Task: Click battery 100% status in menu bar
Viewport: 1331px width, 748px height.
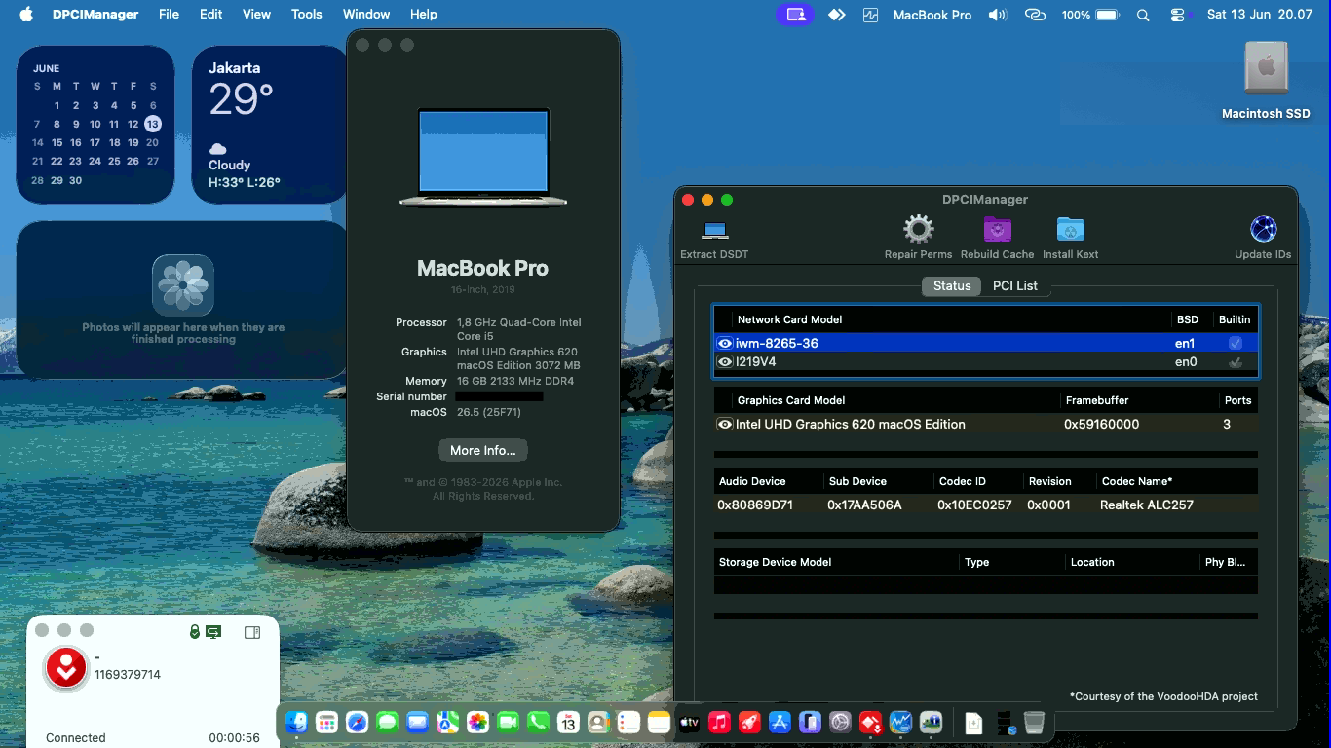Action: point(1089,15)
